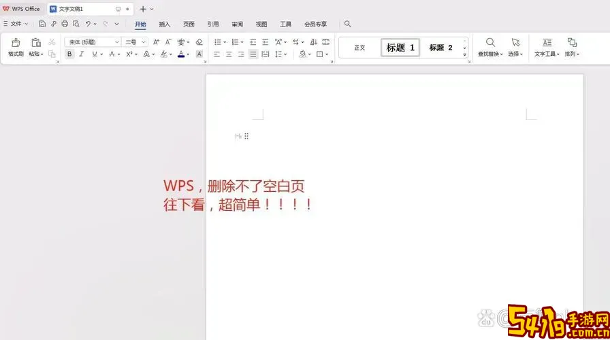This screenshot has width=610, height=340.
Task: Click the search magnifier beside ribbon tabs
Action: click(347, 24)
